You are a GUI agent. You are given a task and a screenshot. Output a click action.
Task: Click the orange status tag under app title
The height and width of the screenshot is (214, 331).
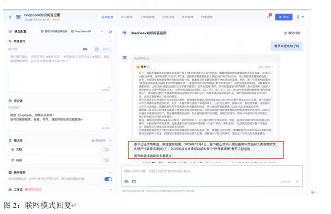tap(56, 19)
